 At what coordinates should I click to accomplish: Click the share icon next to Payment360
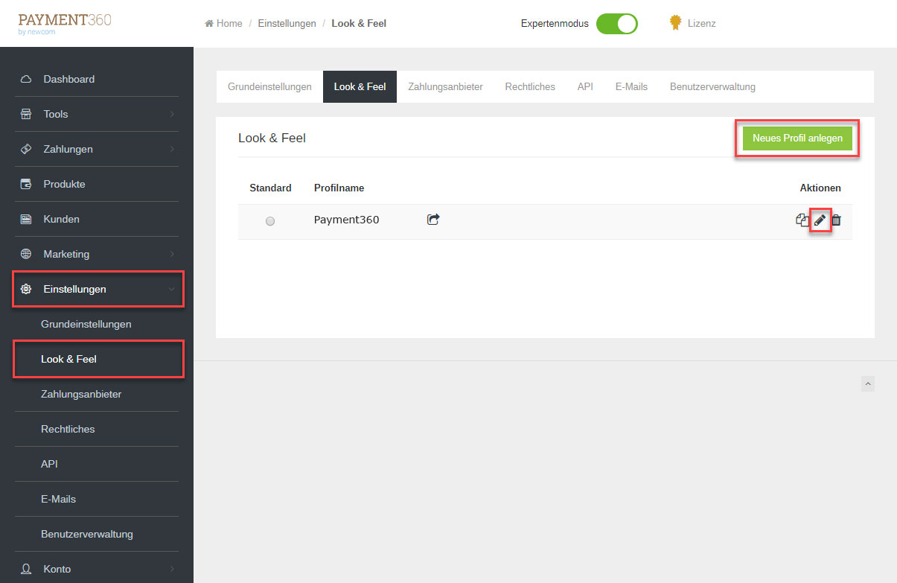[433, 220]
